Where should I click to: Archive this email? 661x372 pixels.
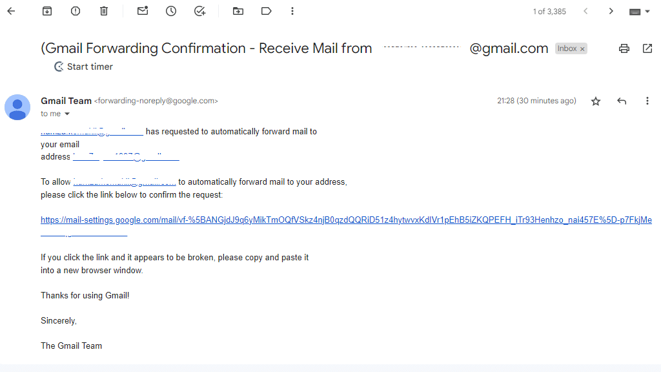point(47,11)
